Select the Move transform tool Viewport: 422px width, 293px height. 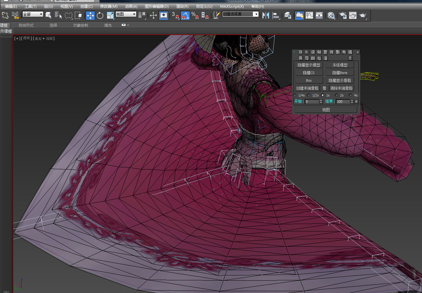[x=90, y=15]
